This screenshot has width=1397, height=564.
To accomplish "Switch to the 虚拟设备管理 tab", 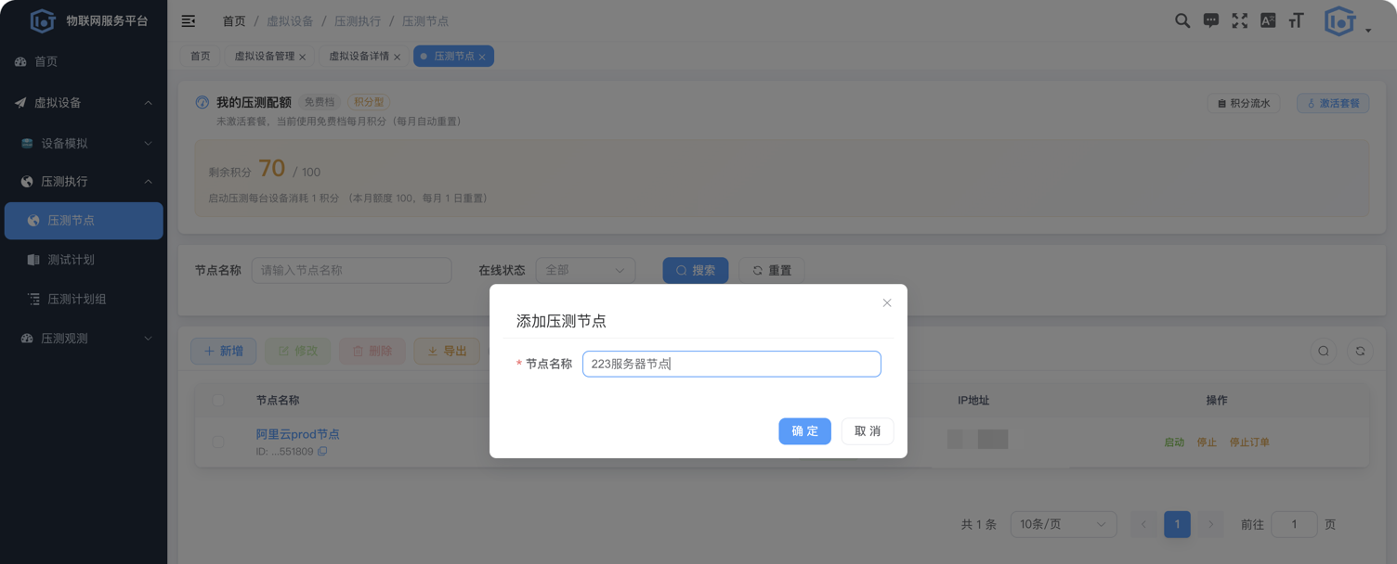I will point(270,57).
